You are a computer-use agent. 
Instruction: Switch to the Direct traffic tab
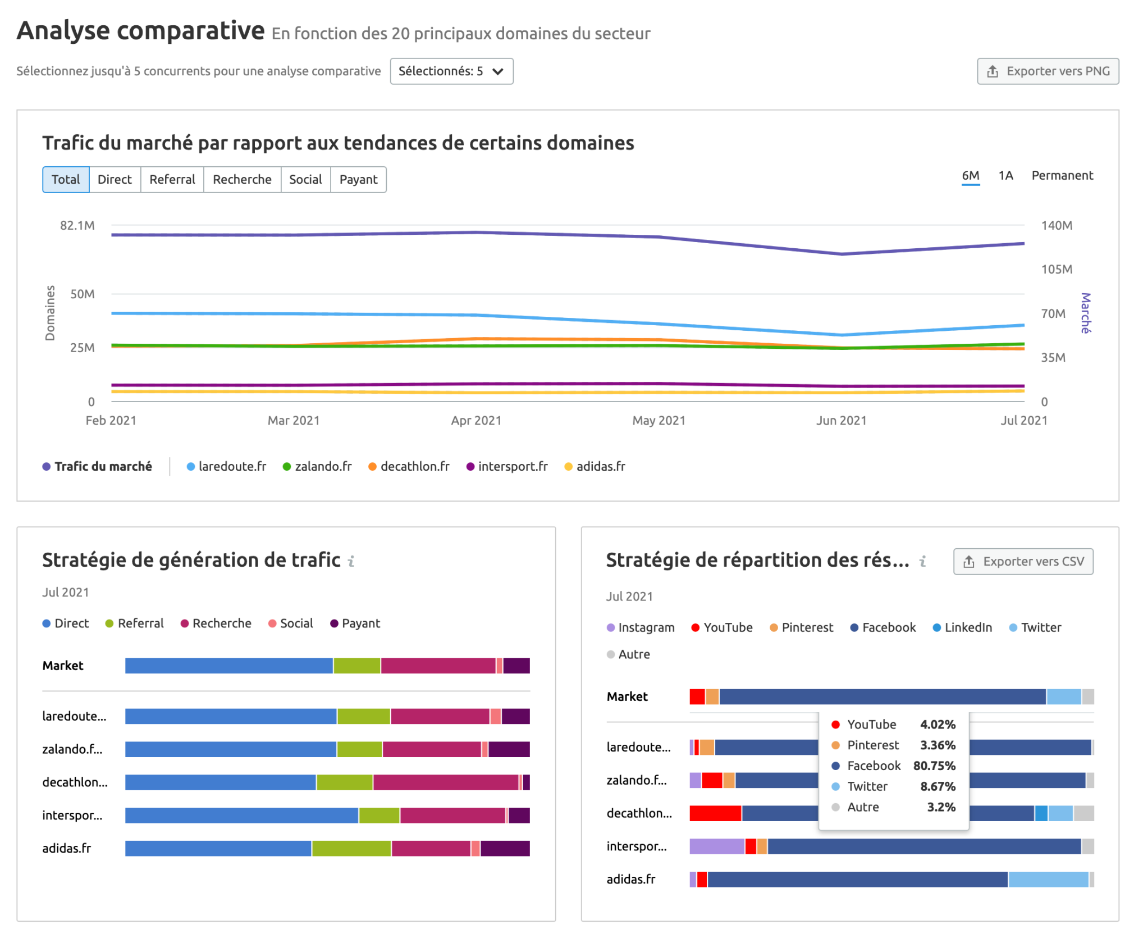(115, 179)
